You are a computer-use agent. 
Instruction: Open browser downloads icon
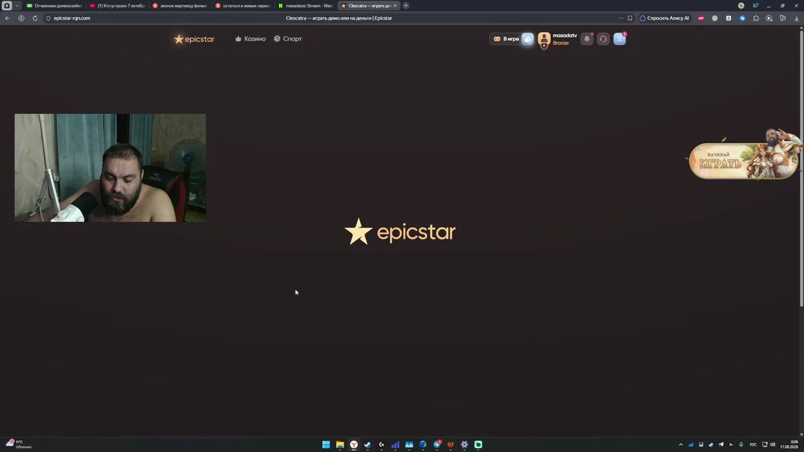point(796,18)
